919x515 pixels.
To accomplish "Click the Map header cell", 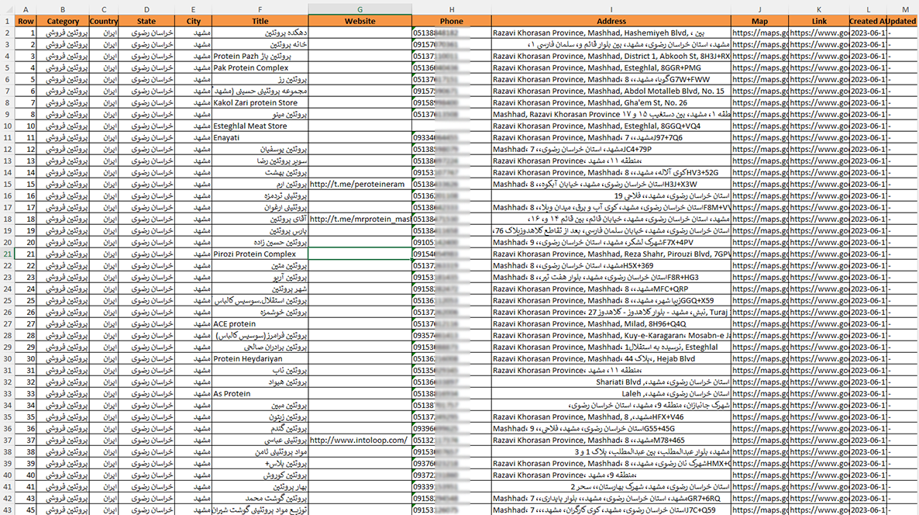I will coord(759,21).
